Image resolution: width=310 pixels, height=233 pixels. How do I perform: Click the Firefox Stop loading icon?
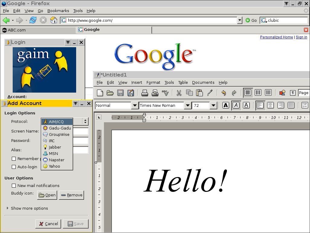coord(43,20)
